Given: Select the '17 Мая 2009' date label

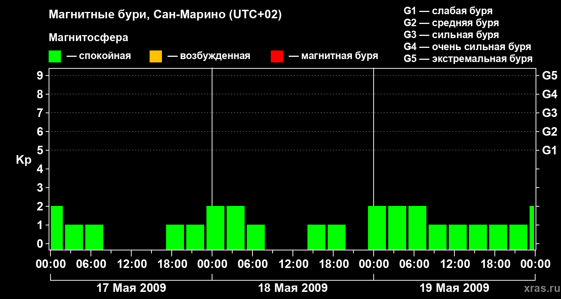Looking at the screenshot, I should [x=131, y=288].
